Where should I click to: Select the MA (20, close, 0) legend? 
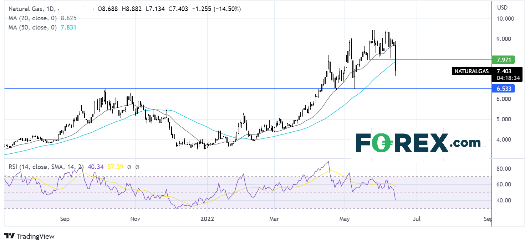pos(31,18)
